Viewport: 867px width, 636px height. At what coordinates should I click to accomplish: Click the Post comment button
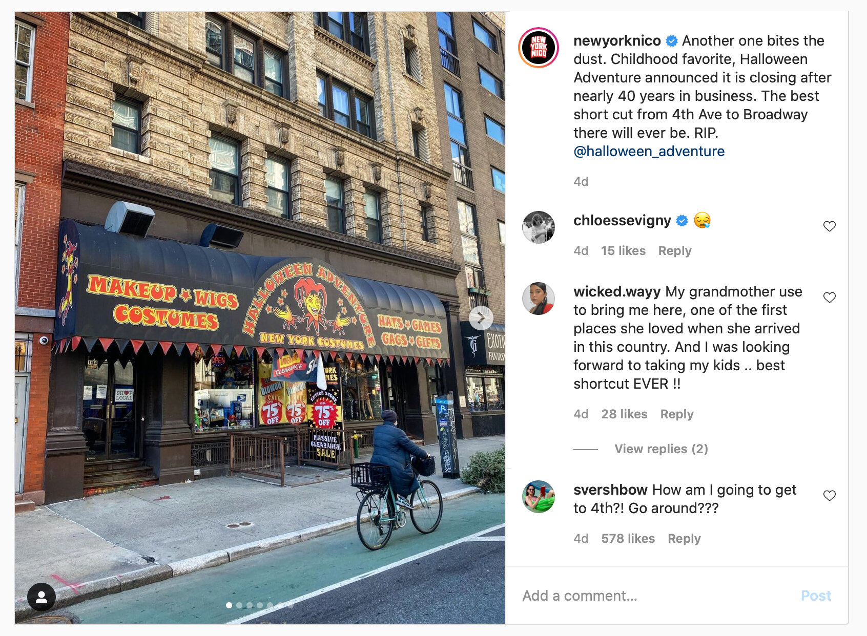(x=816, y=596)
